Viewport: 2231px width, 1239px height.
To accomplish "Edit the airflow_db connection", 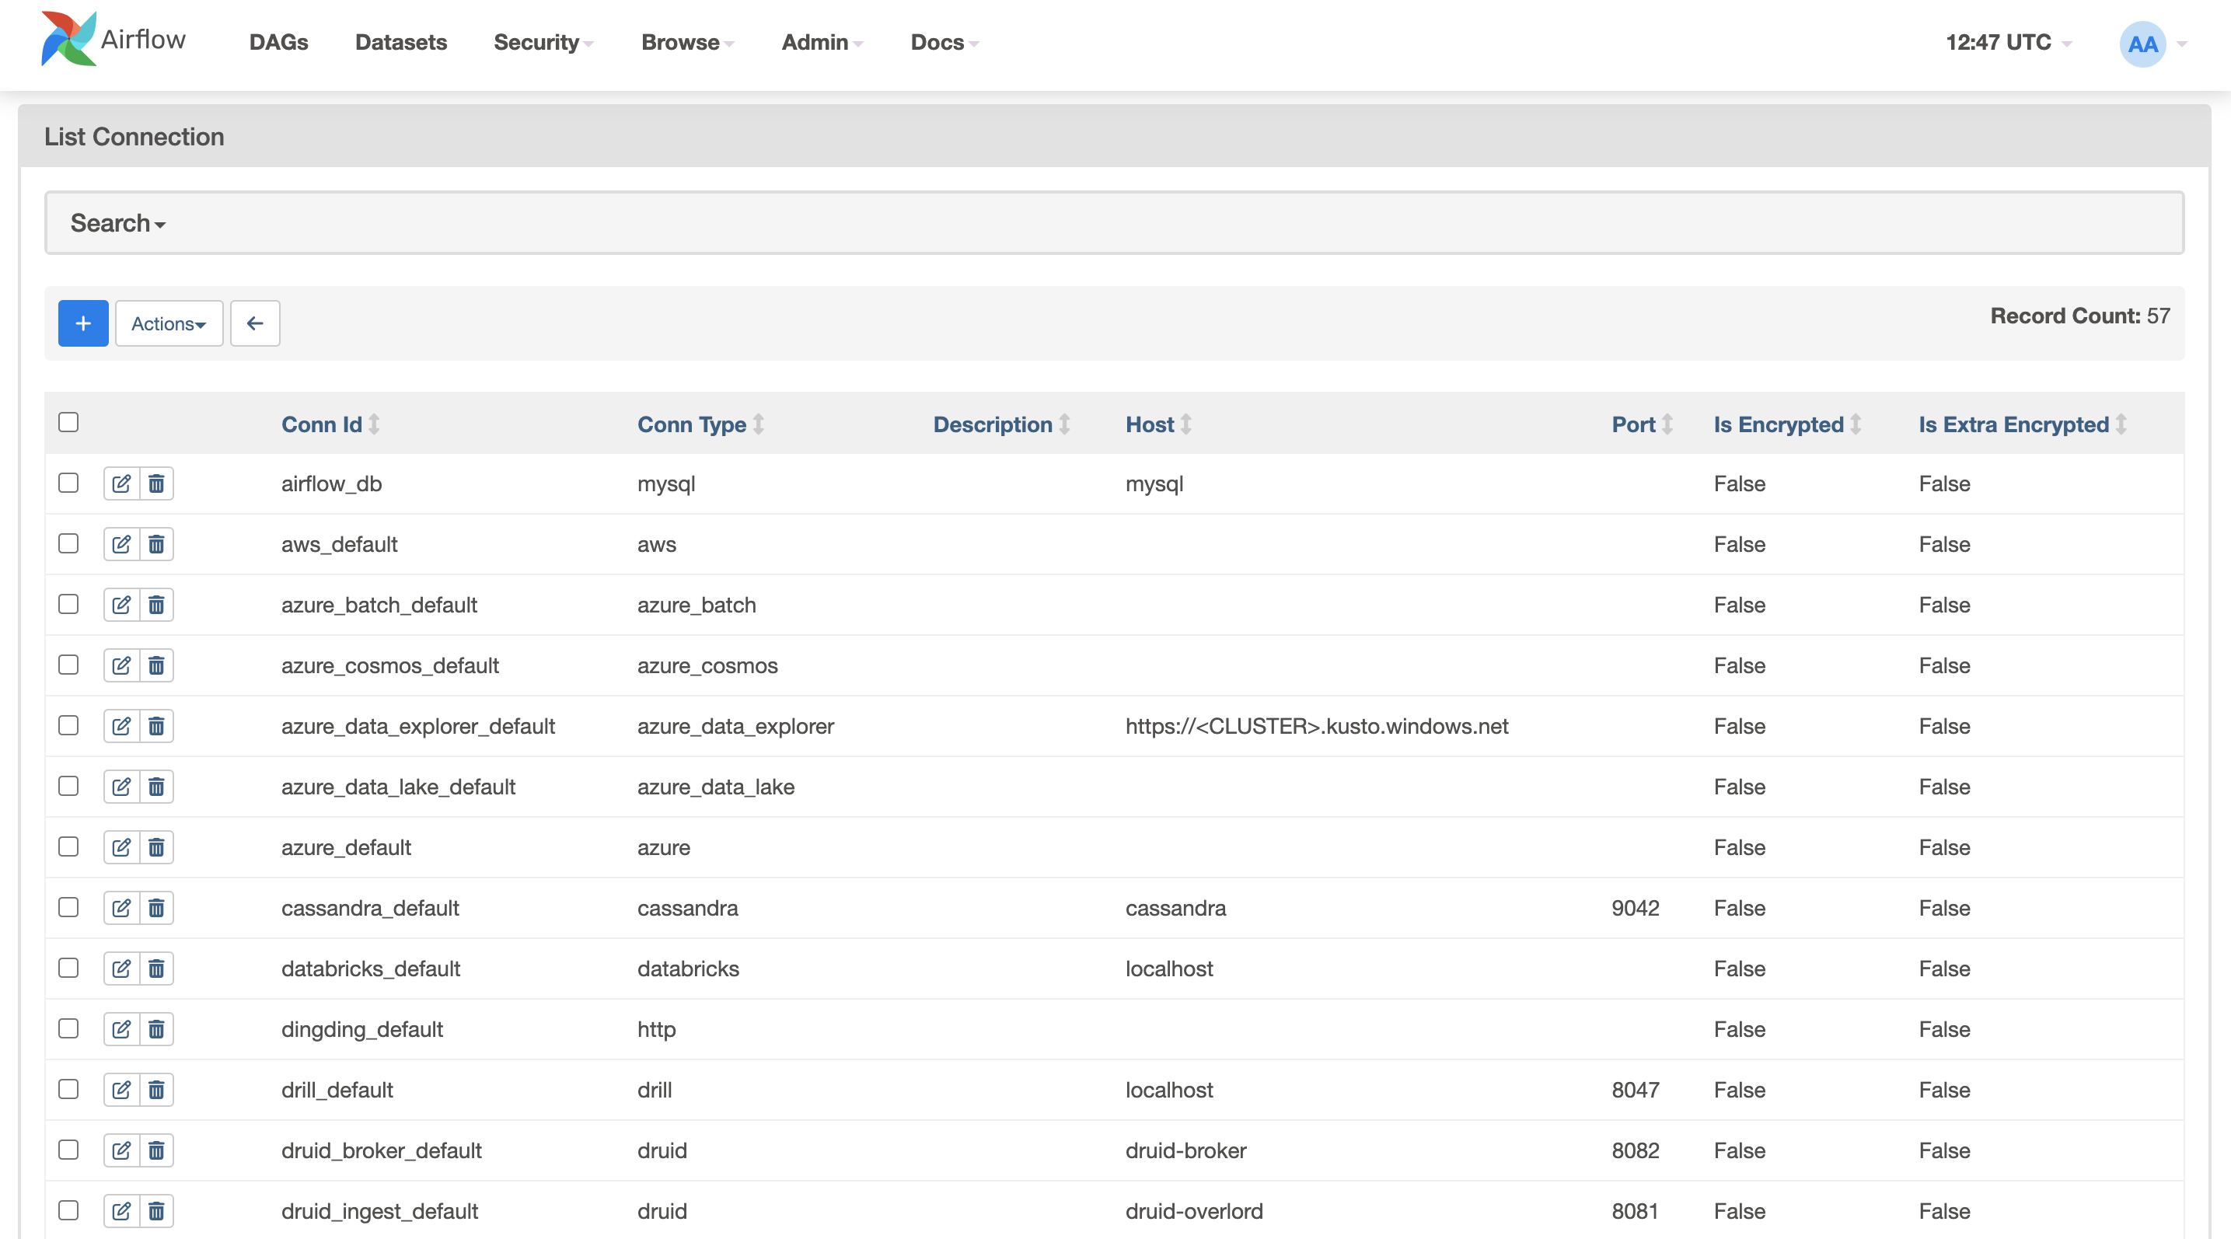I will (121, 483).
